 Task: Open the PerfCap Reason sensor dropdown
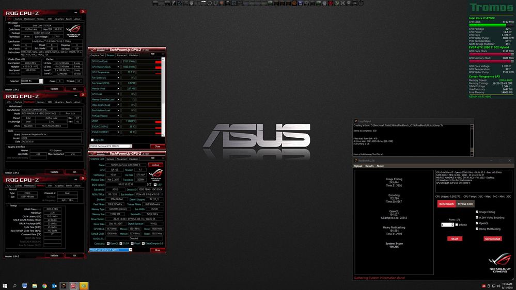(x=118, y=116)
